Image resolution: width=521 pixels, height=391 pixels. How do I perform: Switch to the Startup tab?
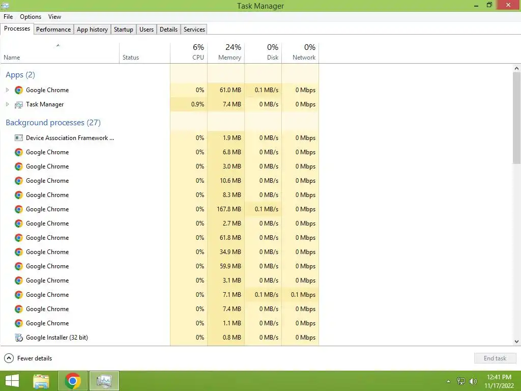click(124, 29)
